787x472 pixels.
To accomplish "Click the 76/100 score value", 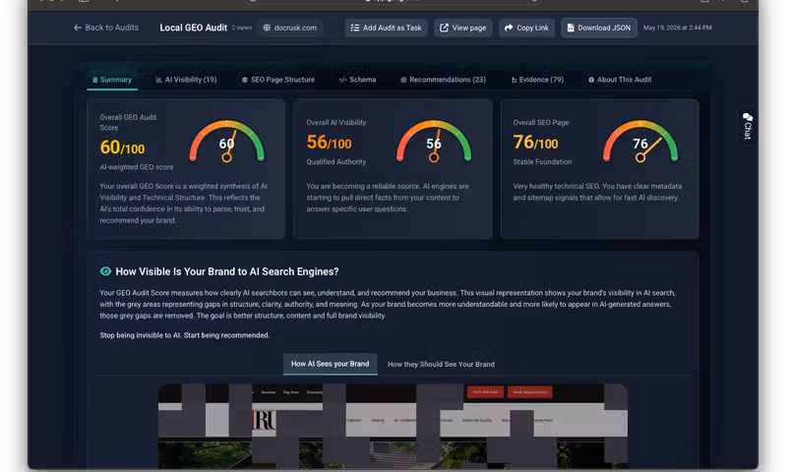I will tap(535, 143).
